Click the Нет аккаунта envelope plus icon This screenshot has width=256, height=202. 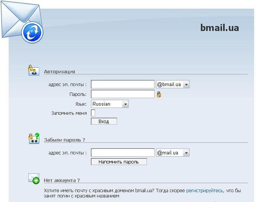coord(34,179)
